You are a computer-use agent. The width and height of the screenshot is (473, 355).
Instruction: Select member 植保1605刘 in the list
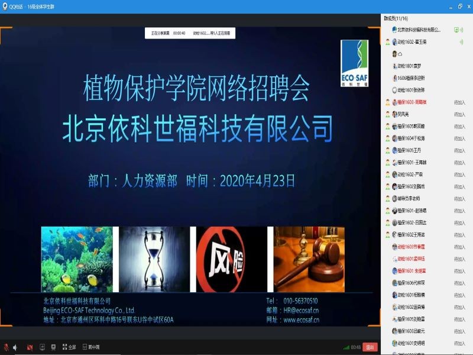click(426, 319)
